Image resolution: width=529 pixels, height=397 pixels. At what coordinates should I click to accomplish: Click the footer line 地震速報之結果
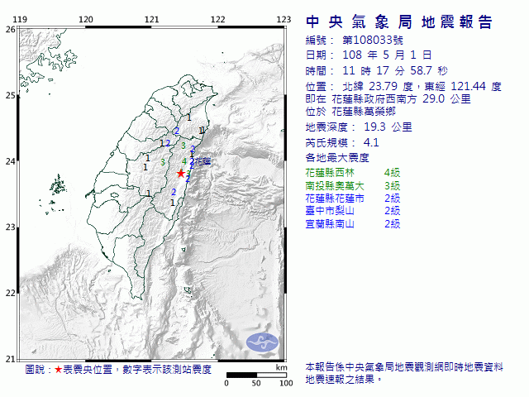click(344, 380)
